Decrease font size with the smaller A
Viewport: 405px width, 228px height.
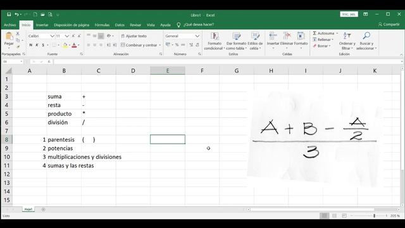coord(79,36)
